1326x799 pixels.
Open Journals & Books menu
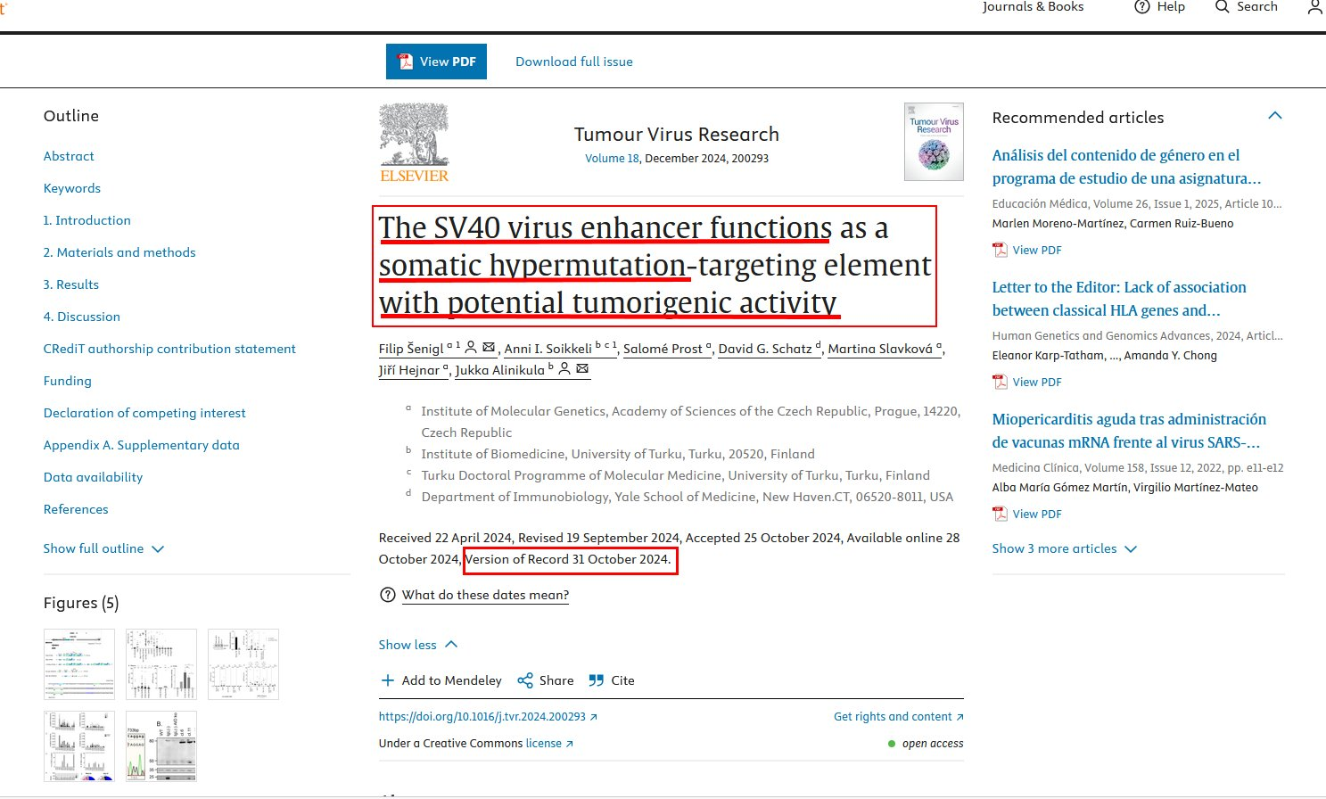(1033, 7)
